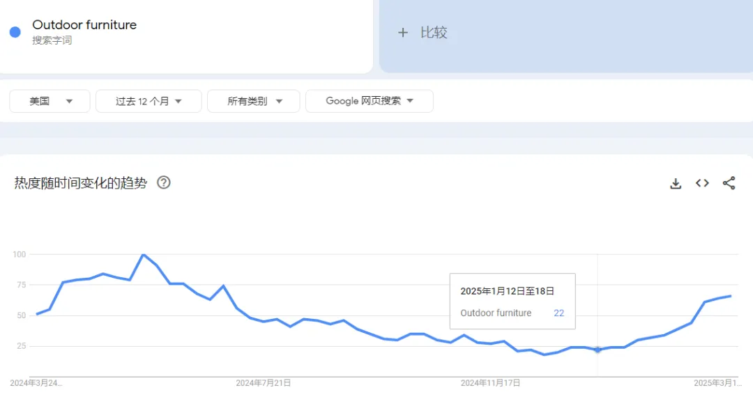This screenshot has height=415, width=753.
Task: Click the Outdoor furniture label in the tooltip
Action: pyautogui.click(x=496, y=313)
